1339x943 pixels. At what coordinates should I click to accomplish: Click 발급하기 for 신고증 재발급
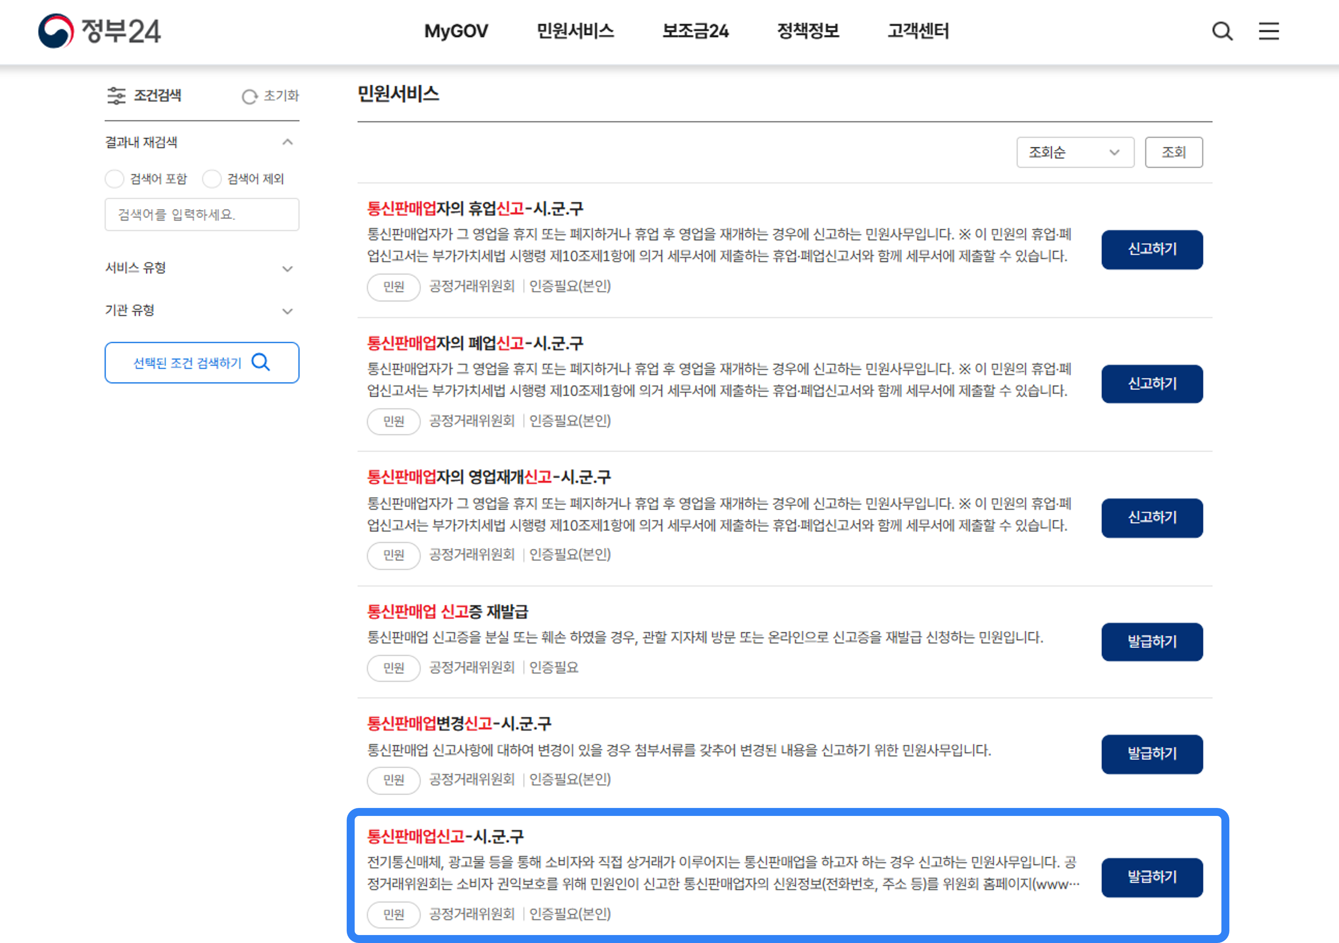click(x=1152, y=641)
